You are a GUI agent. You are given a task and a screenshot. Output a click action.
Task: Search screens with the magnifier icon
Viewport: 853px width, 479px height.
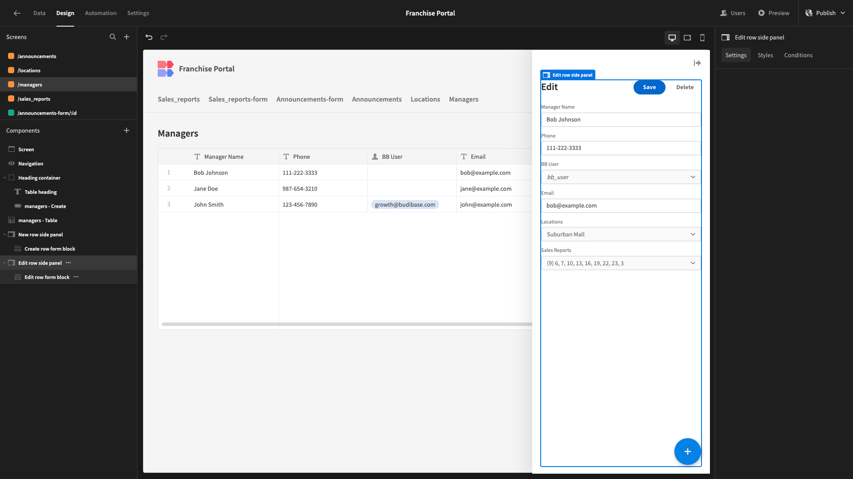[113, 37]
